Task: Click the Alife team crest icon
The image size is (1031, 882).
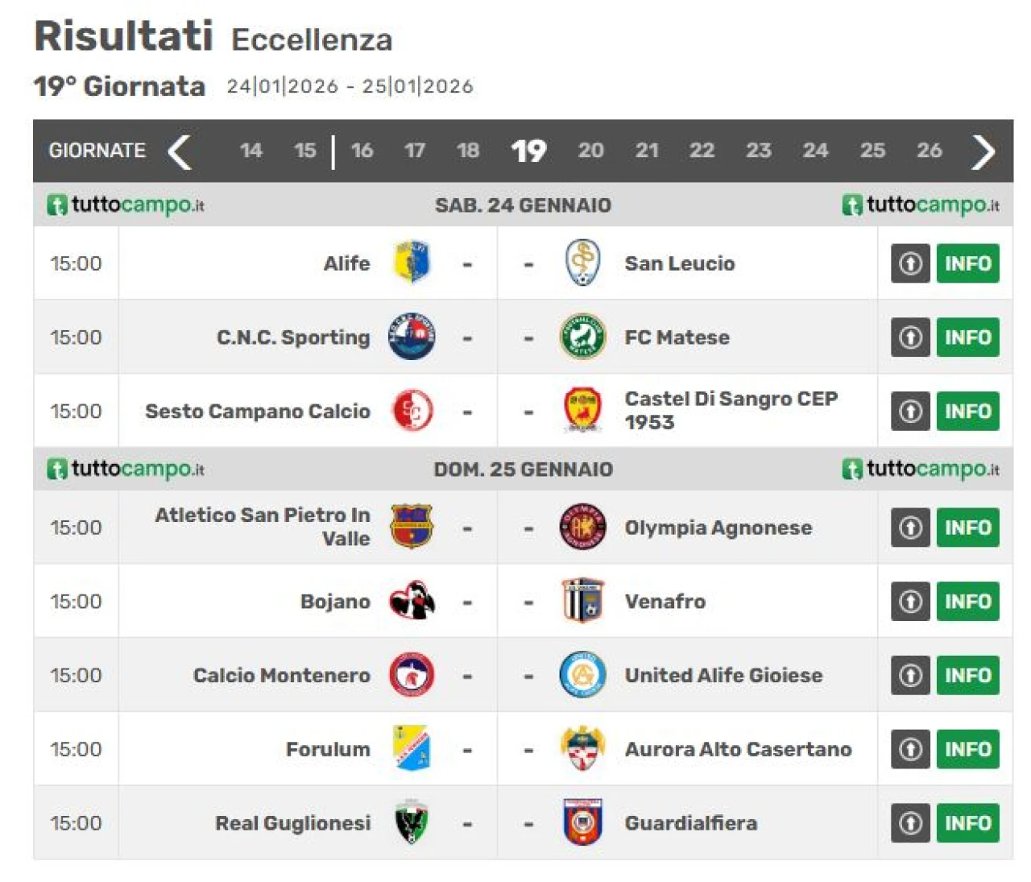Action: (412, 263)
